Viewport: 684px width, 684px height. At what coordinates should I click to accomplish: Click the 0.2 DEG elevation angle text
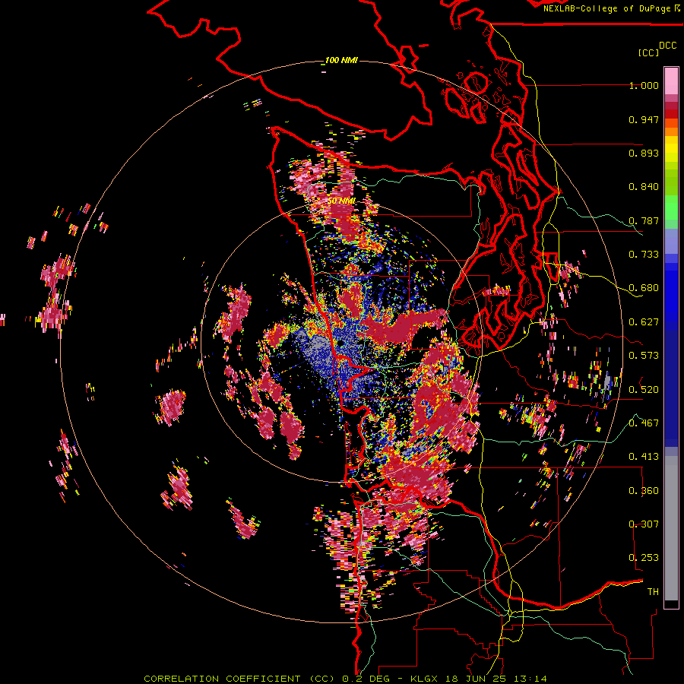[x=367, y=679]
